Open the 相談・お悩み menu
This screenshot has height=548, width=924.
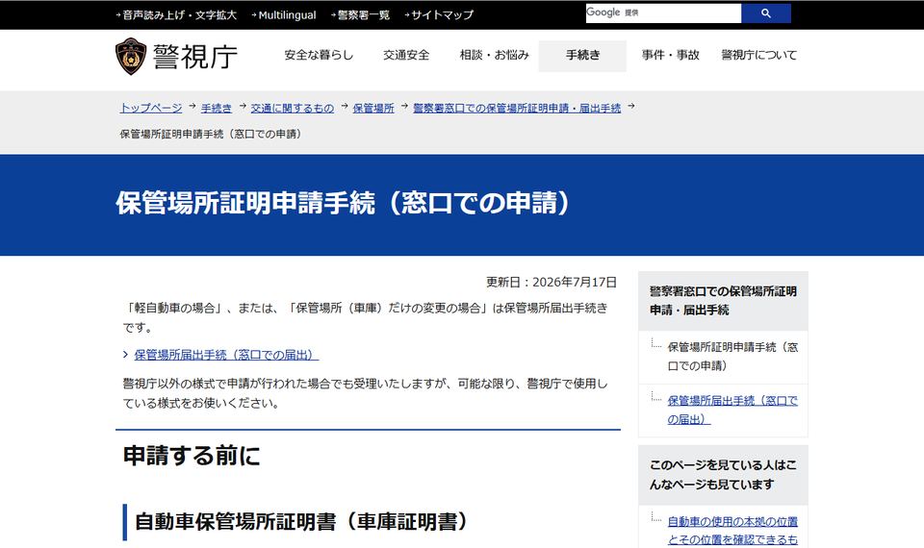click(494, 56)
